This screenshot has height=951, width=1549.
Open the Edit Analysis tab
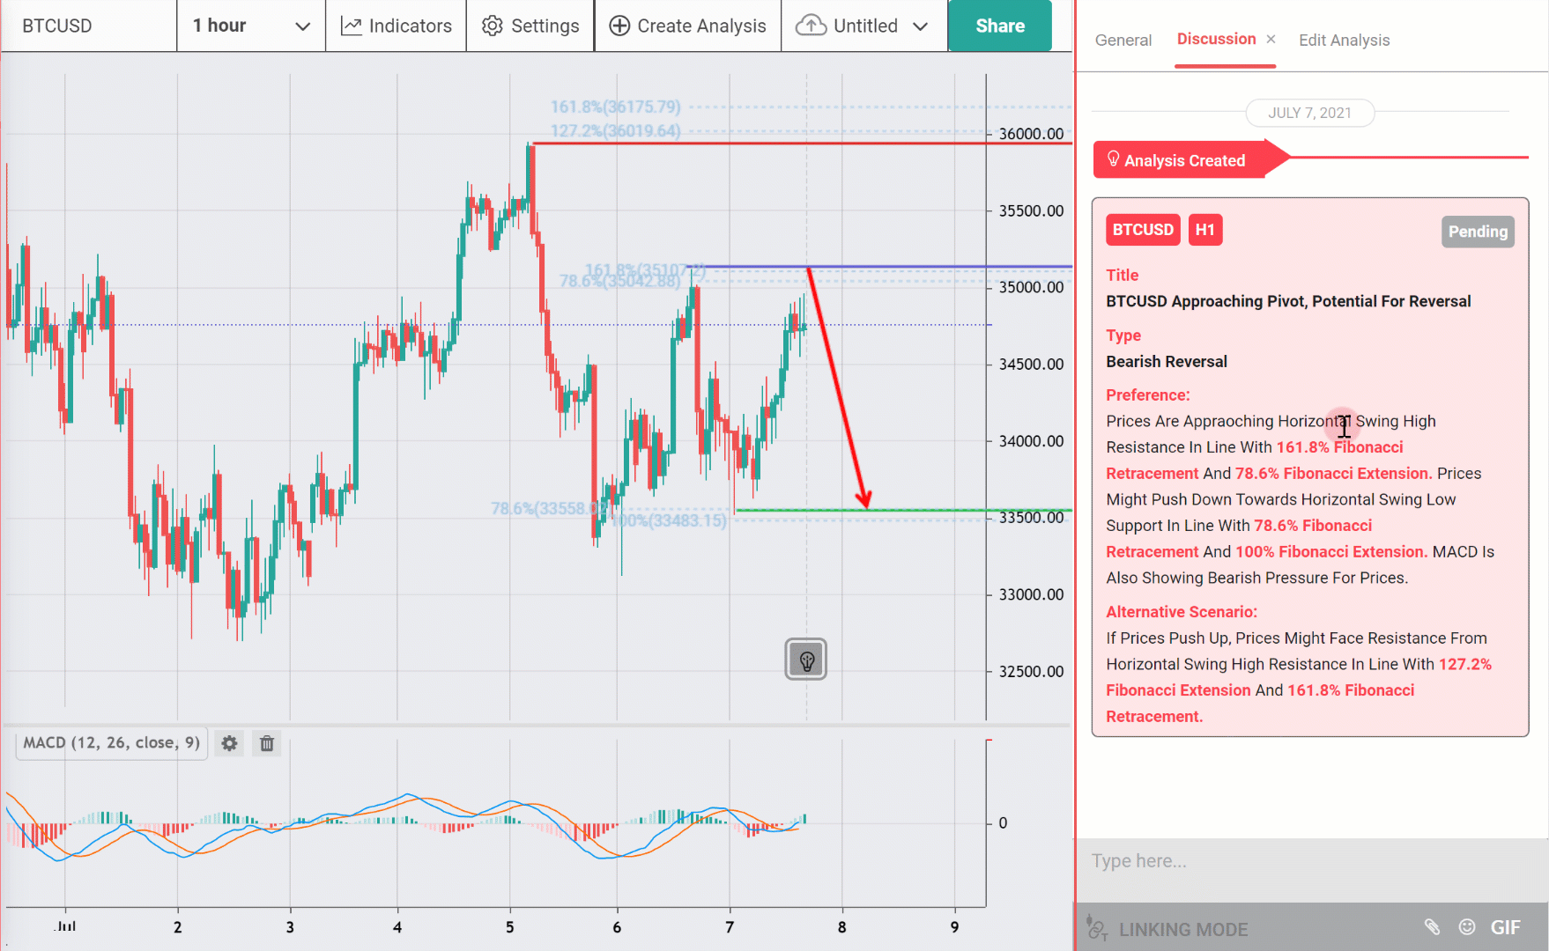click(1344, 40)
